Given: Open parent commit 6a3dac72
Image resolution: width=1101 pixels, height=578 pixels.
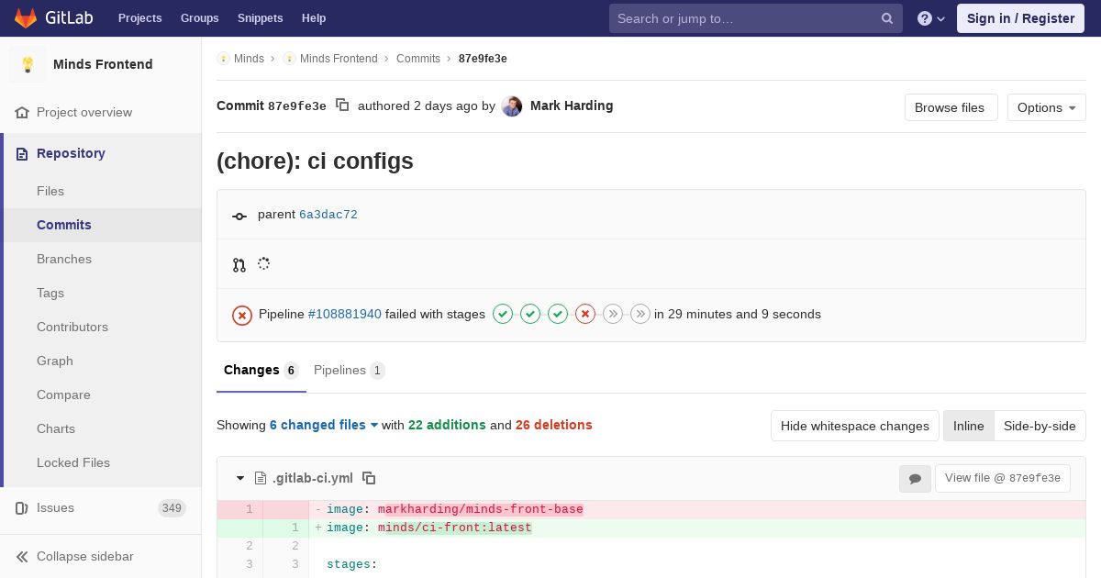Looking at the screenshot, I should 328,215.
